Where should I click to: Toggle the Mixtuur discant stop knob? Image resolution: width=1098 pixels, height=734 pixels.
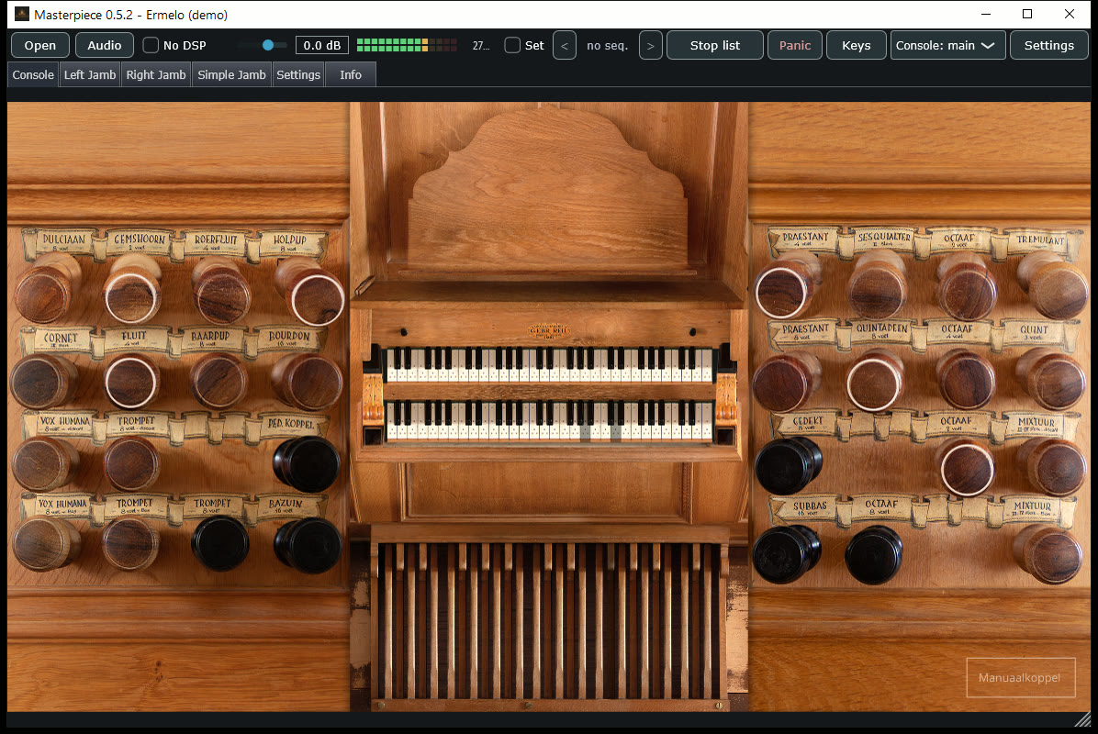tap(1058, 467)
